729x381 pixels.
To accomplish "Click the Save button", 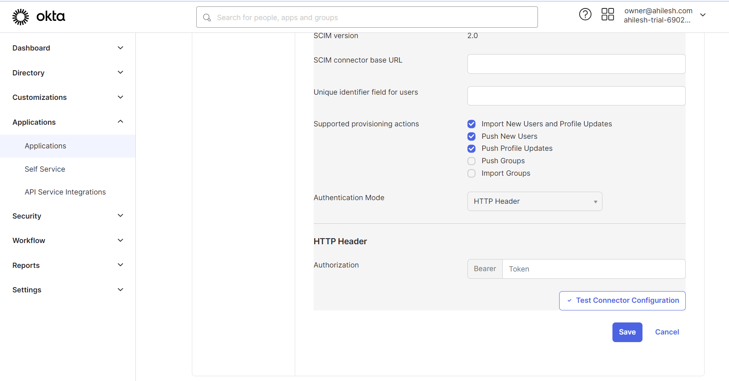I will tap(627, 332).
